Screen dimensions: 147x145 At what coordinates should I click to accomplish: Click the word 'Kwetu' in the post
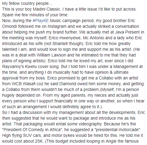pos(31,66)
